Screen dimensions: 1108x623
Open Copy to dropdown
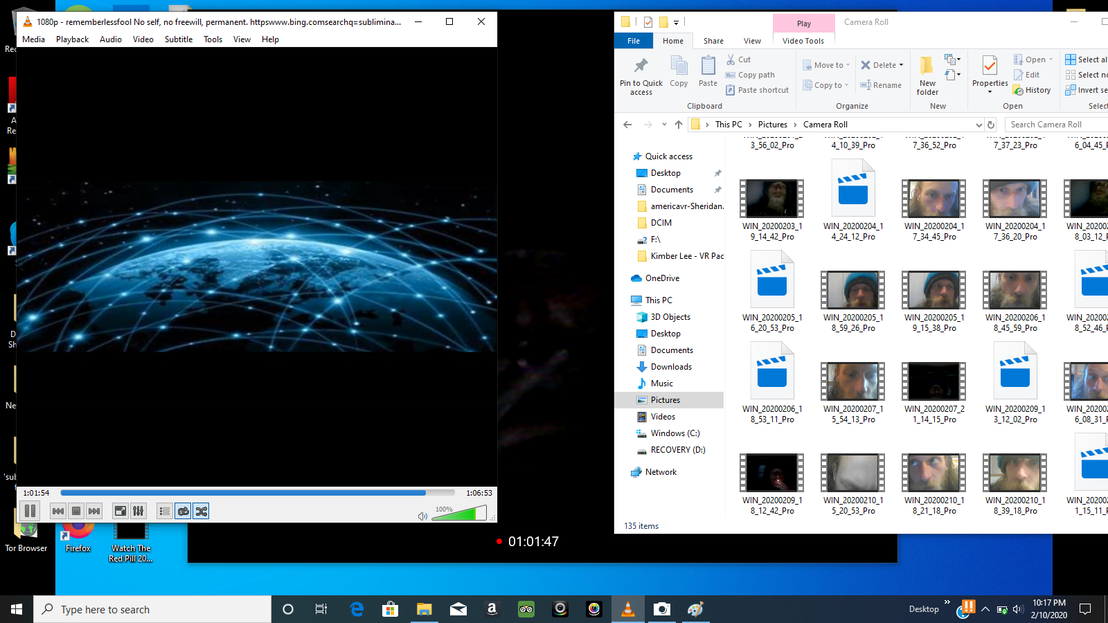(826, 85)
